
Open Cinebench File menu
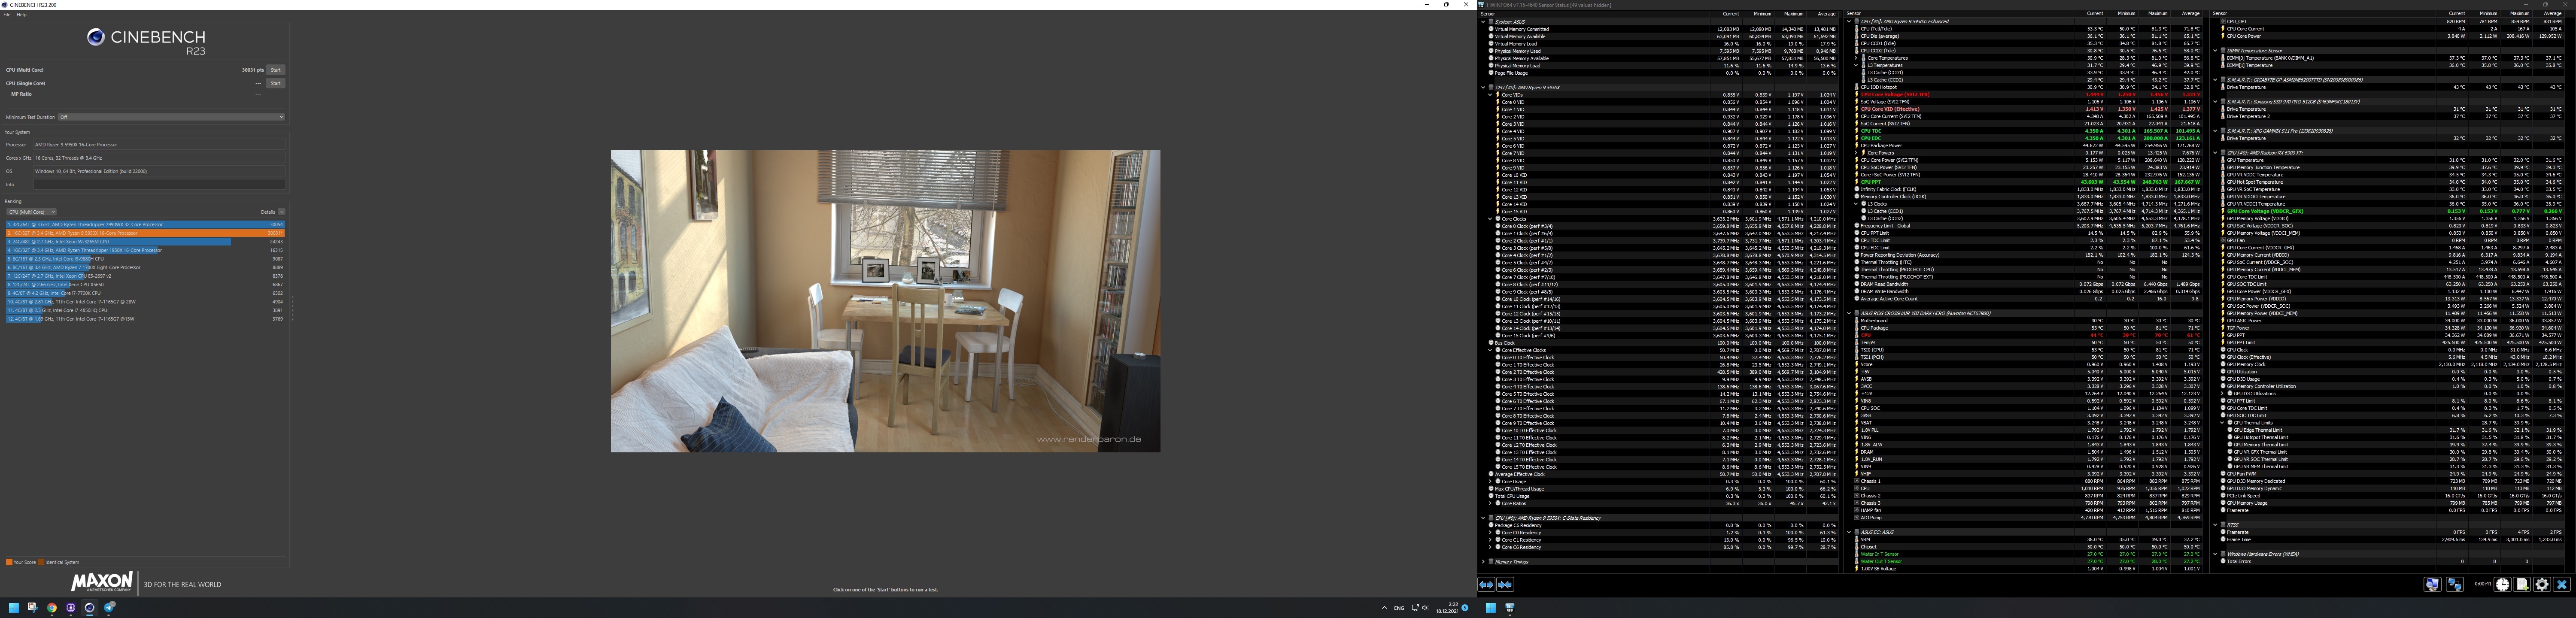[7, 15]
